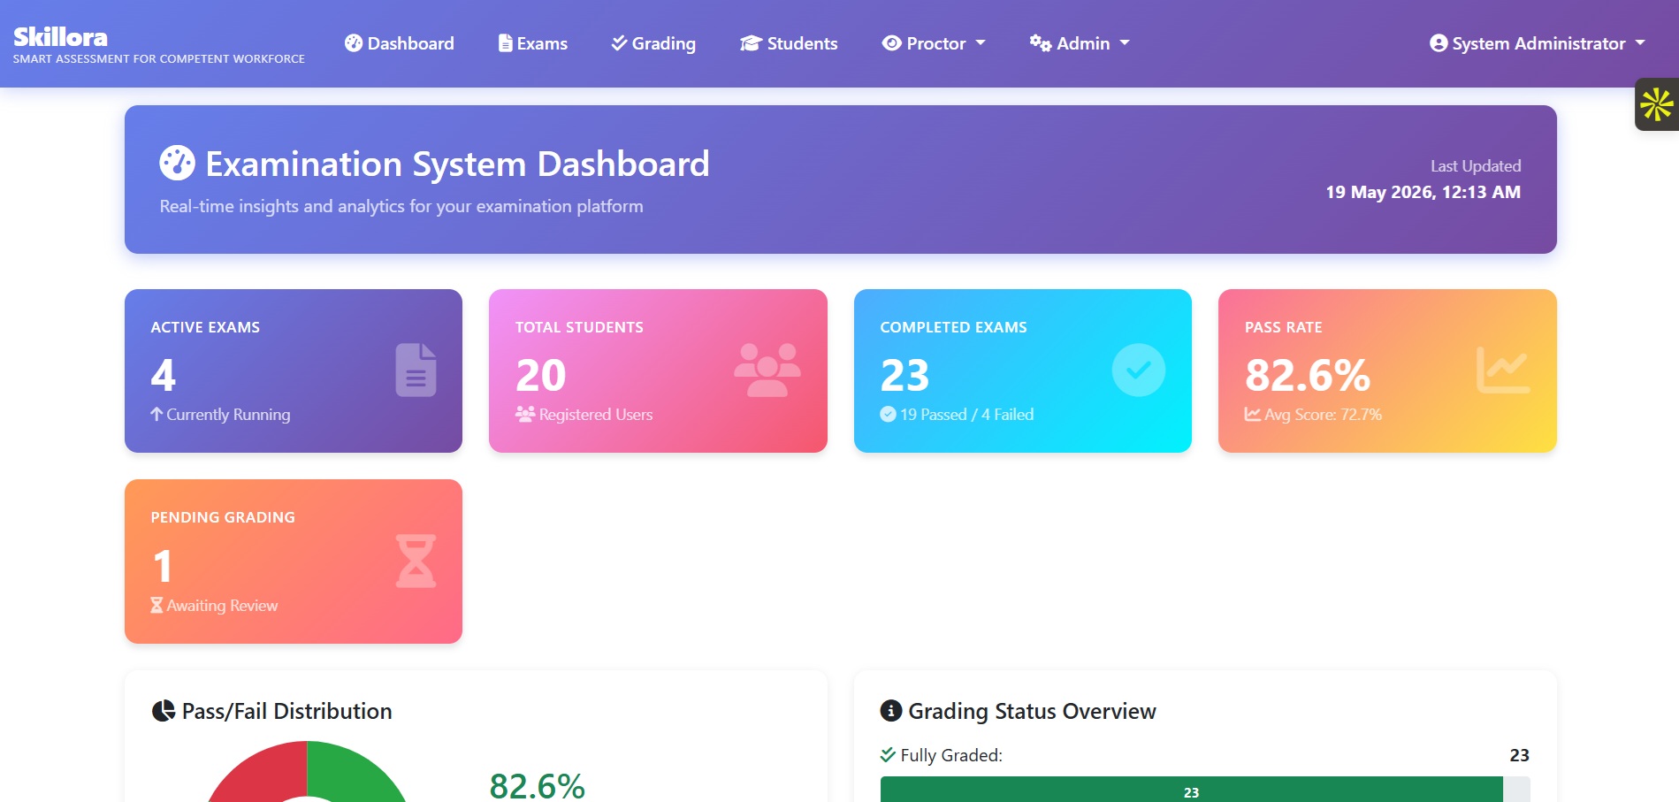Viewport: 1679px width, 802px height.
Task: Click the PASS RATE card heading
Action: pyautogui.click(x=1284, y=327)
